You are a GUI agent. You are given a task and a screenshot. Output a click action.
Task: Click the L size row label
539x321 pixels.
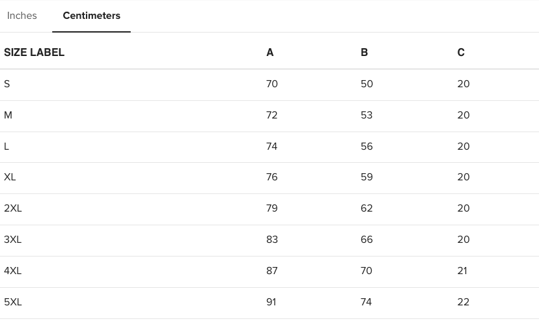(7, 147)
